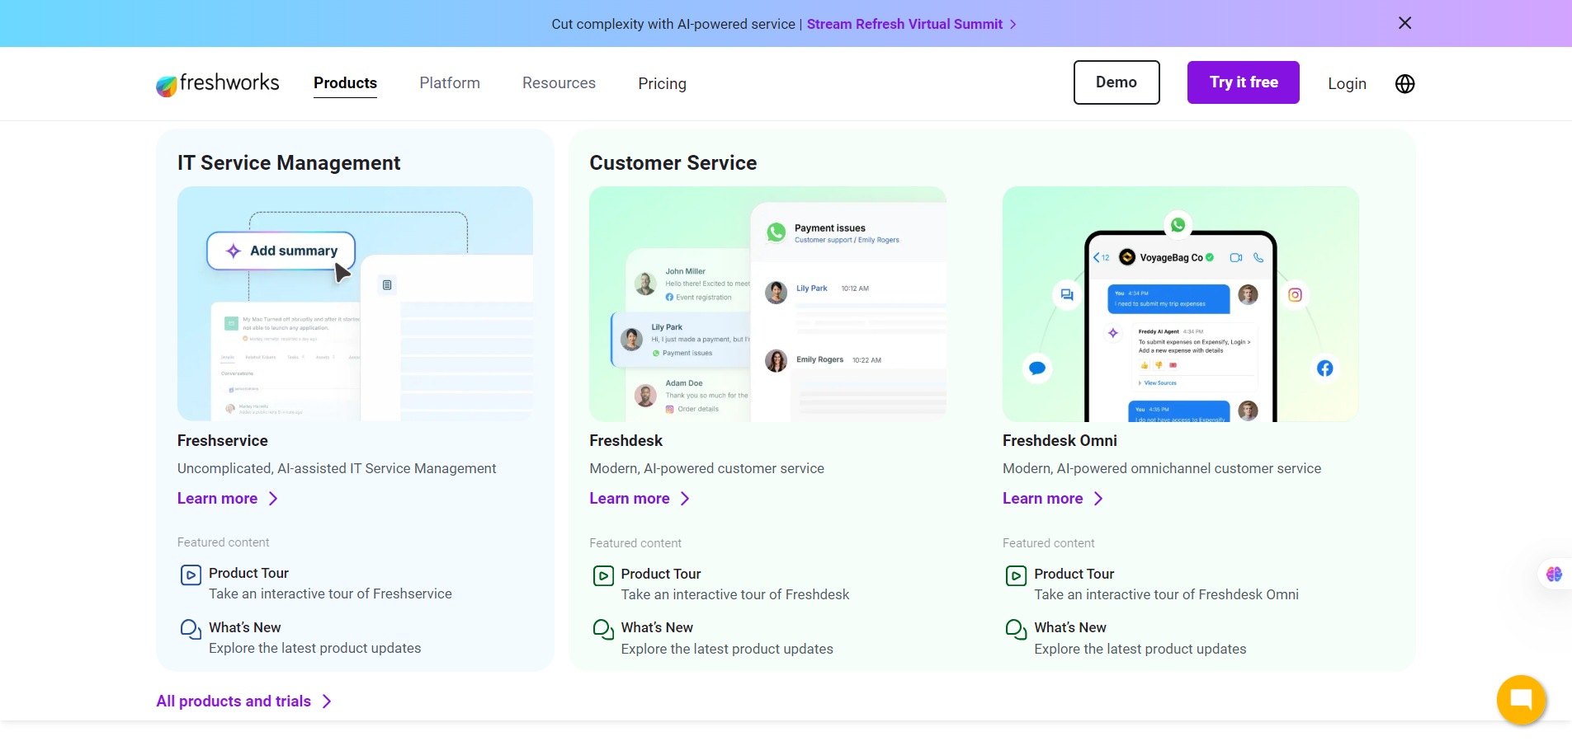Image resolution: width=1572 pixels, height=746 pixels.
Task: Click the chevron next to Freshservice Learn more
Action: [273, 499]
